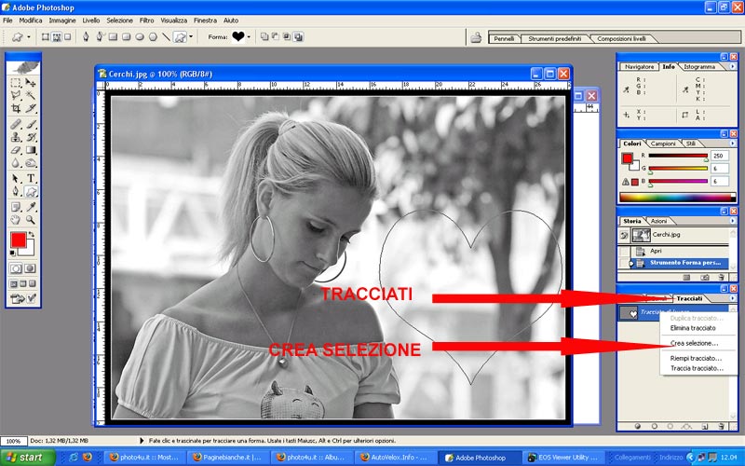Image resolution: width=745 pixels, height=466 pixels.
Task: Choose Line shape in options bar
Action: coord(166,36)
